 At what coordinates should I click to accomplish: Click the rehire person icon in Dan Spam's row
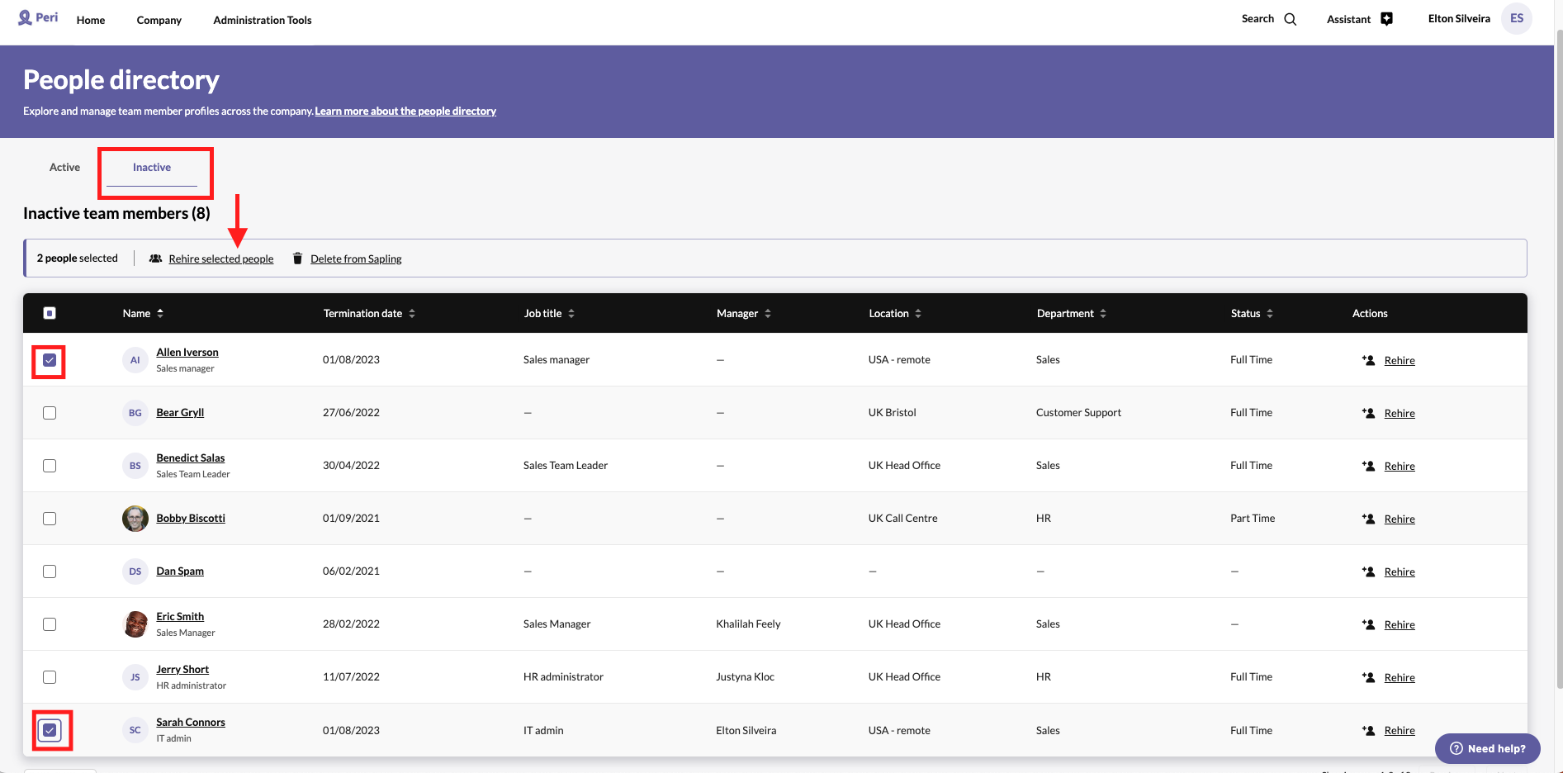click(x=1368, y=571)
